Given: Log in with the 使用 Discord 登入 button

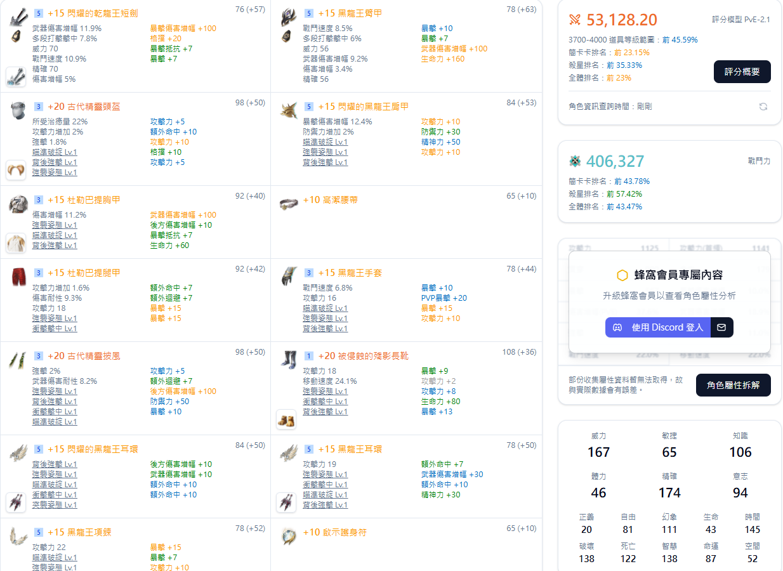Looking at the screenshot, I should point(658,327).
